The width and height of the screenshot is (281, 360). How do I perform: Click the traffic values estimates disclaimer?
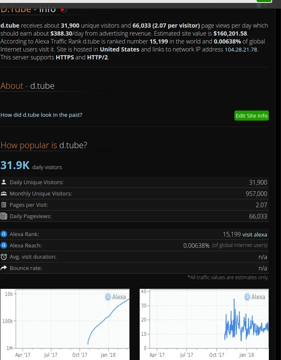click(x=228, y=278)
